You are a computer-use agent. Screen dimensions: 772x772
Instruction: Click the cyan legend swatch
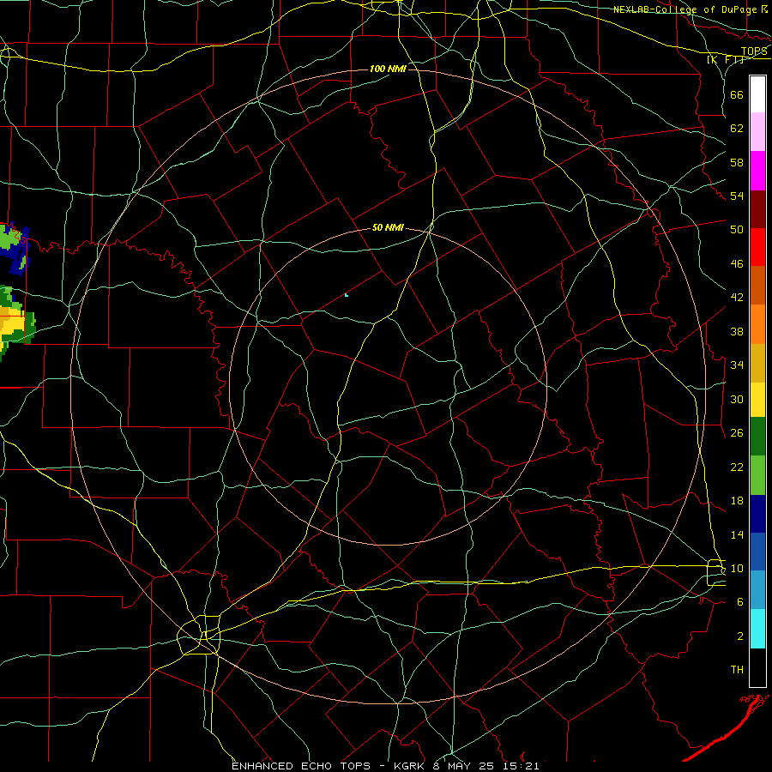757,629
